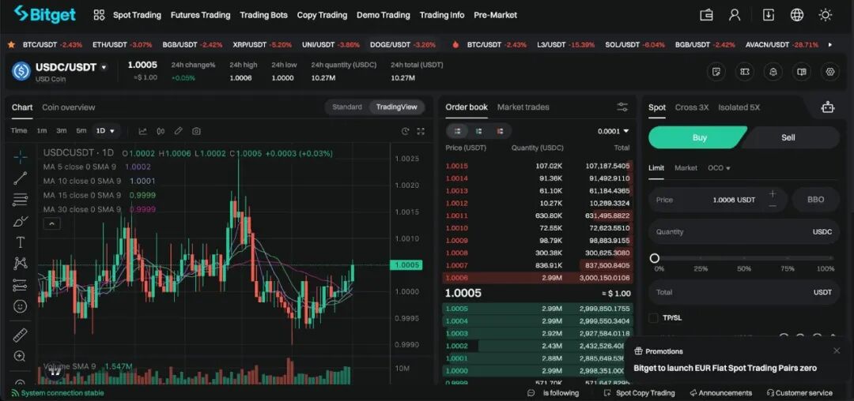
Task: Take a chart snapshot camera icon
Action: coord(196,131)
